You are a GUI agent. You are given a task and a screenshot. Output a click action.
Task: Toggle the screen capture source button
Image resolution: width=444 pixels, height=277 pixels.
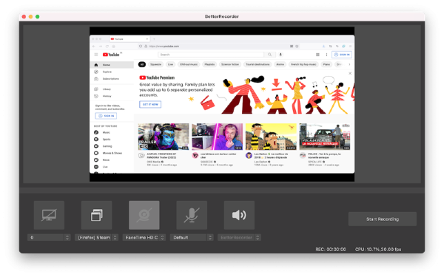coord(49,215)
